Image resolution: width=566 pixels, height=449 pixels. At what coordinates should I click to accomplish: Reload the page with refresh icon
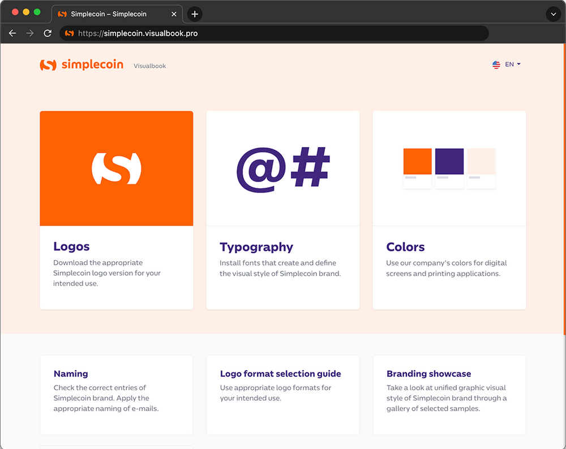[x=48, y=33]
